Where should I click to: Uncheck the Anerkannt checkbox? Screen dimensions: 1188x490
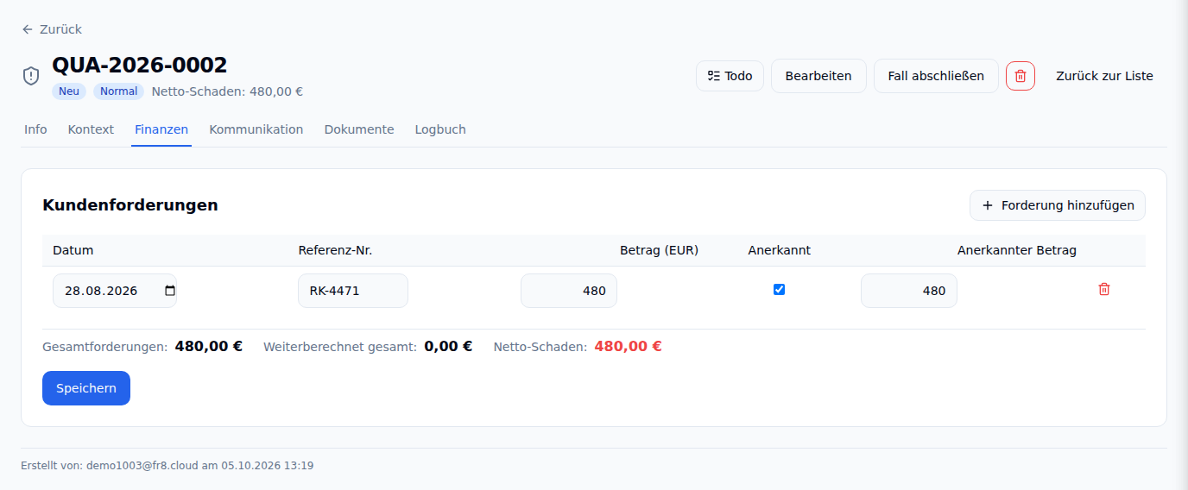click(x=779, y=290)
